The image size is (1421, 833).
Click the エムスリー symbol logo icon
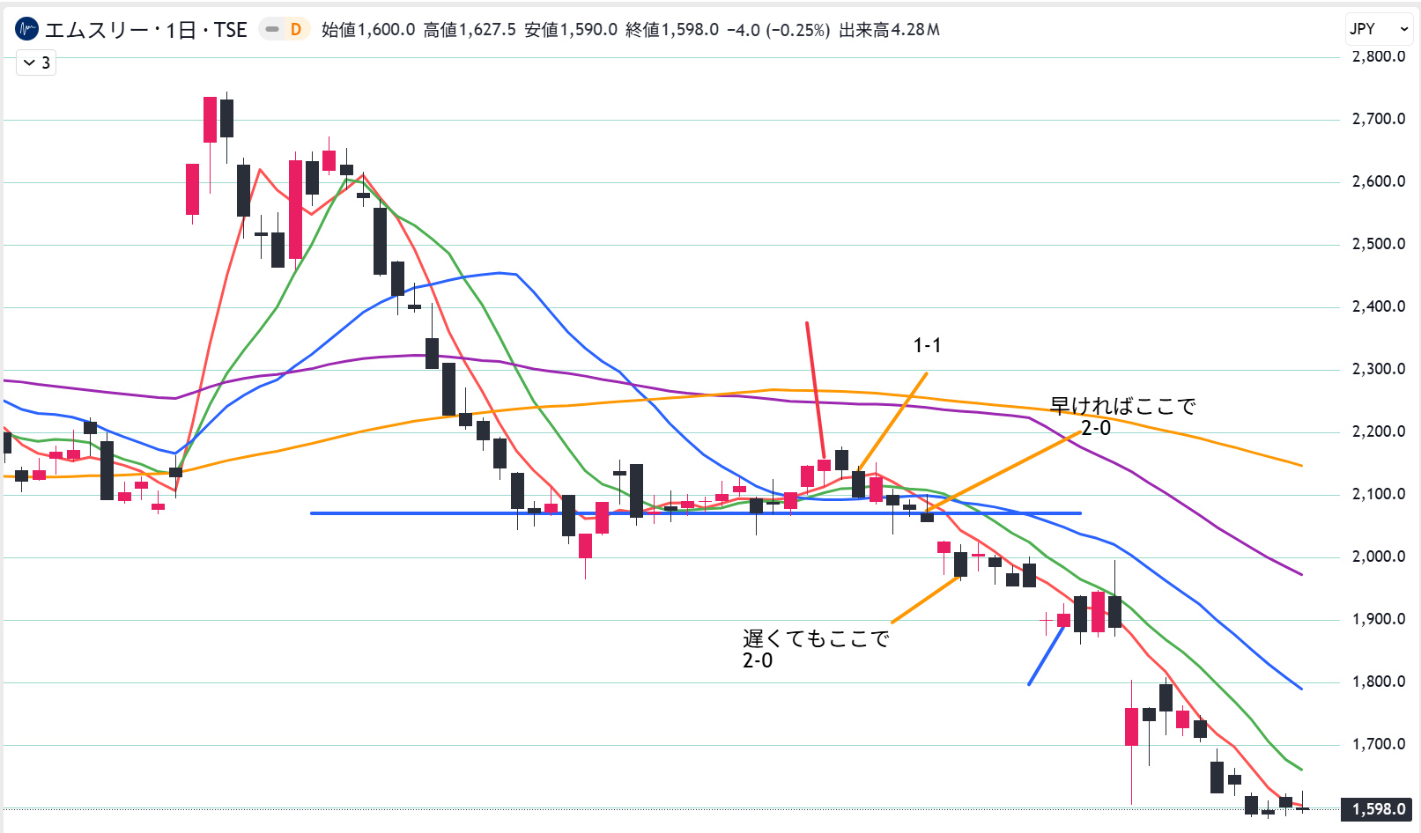tap(27, 30)
